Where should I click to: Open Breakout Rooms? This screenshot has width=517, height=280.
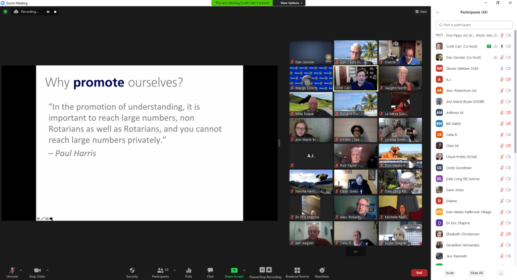pyautogui.click(x=297, y=271)
